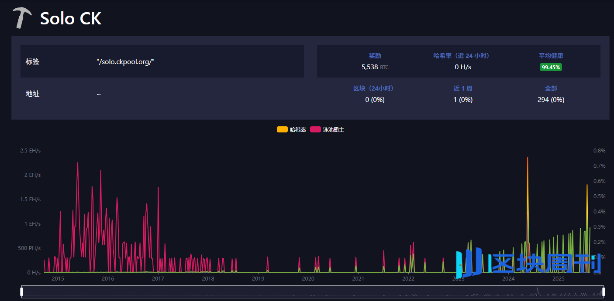This screenshot has height=301, width=614.
Task: Toggle the 泳池霸主 legend series
Action: (x=327, y=130)
